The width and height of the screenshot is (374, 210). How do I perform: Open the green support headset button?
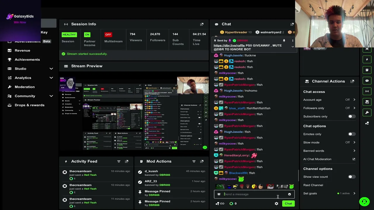click(x=364, y=202)
